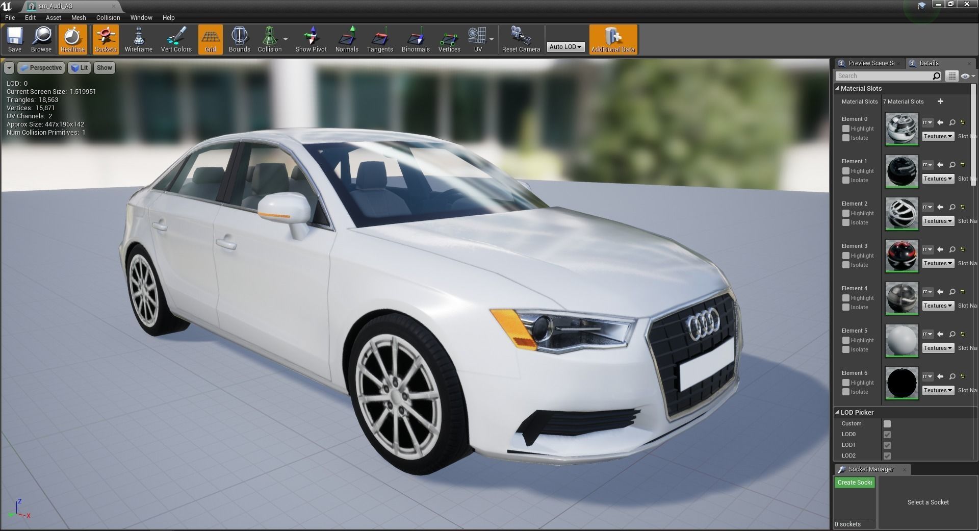Click the Create Socket button
This screenshot has height=531, width=979.
click(855, 483)
